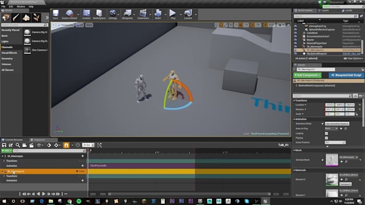Select the Cinematic category in Modes
The height and width of the screenshot is (205, 365).
point(11,47)
